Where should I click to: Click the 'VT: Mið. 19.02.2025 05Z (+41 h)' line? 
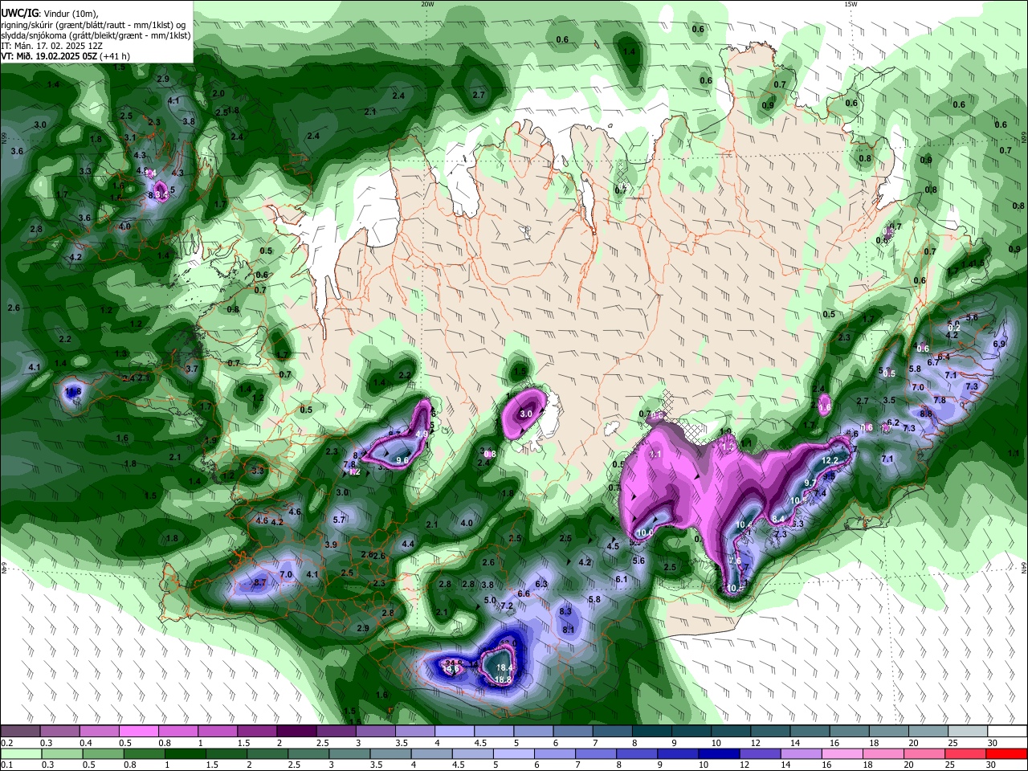click(x=65, y=56)
